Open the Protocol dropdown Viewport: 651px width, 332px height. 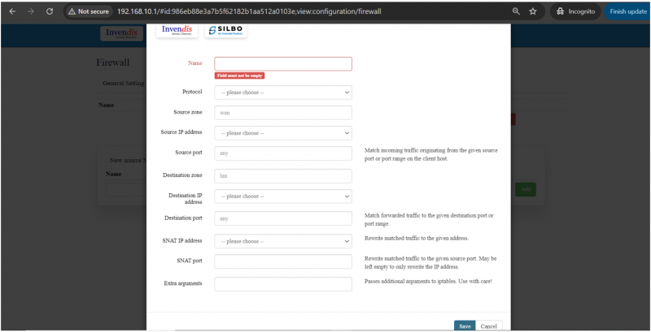[282, 93]
